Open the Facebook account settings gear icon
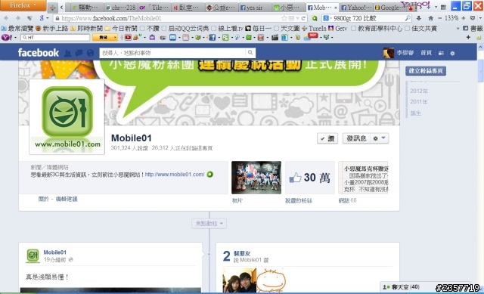This screenshot has height=294, width=484. coord(452,54)
